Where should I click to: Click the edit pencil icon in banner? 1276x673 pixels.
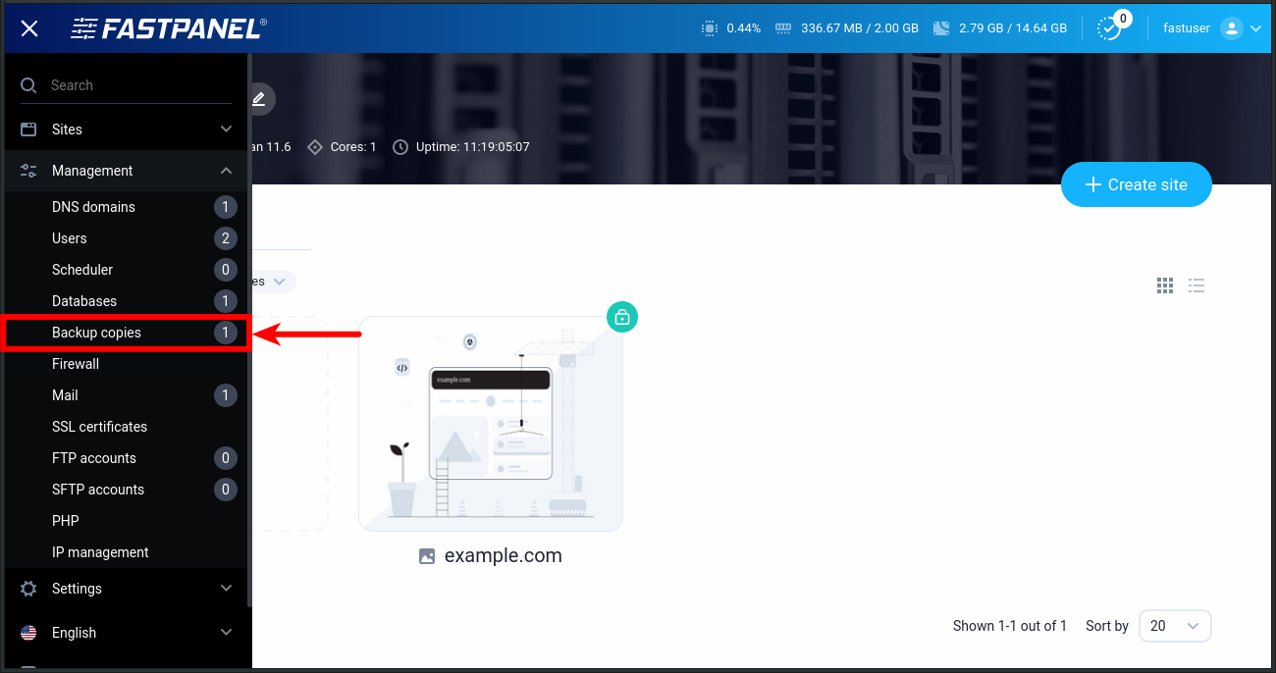[259, 99]
